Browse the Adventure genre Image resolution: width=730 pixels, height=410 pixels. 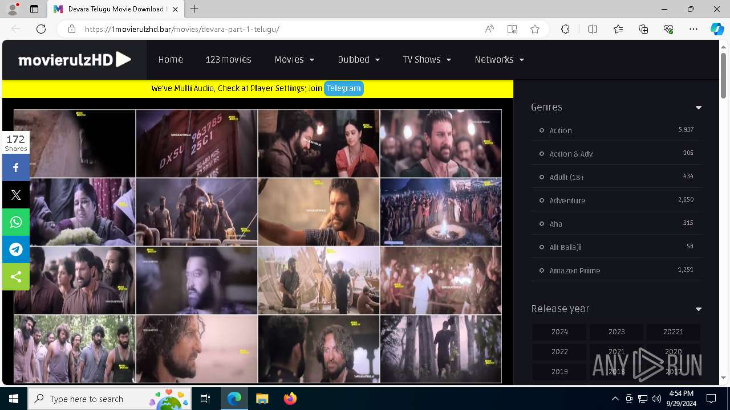567,200
